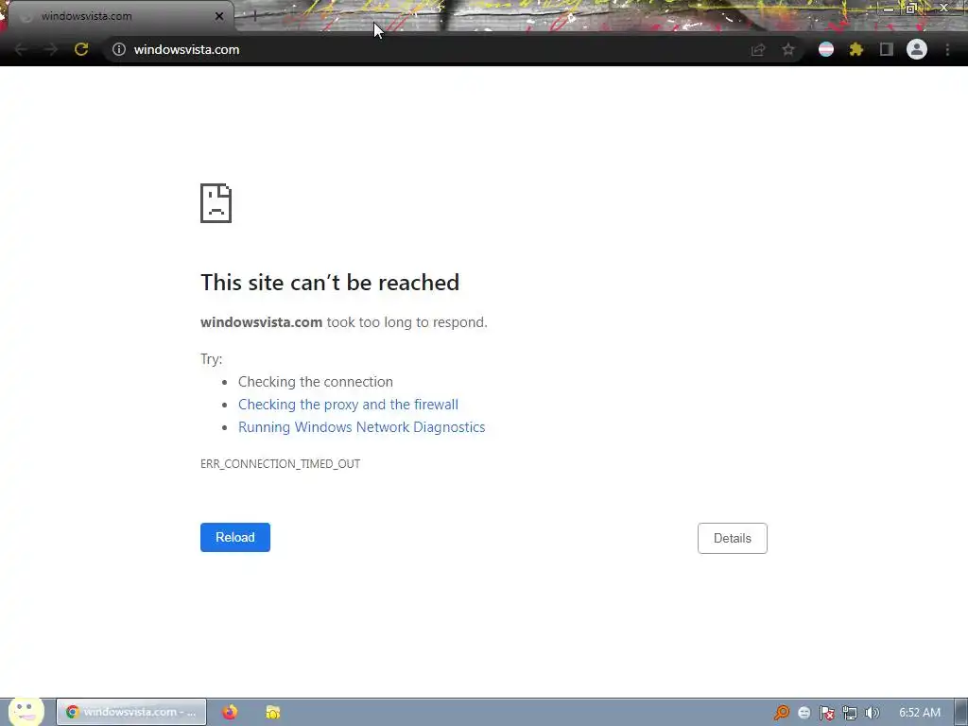Open the yellow folder taskbar icon

click(273, 712)
